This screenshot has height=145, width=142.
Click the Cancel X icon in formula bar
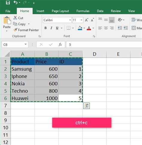pyautogui.click(x=41, y=44)
